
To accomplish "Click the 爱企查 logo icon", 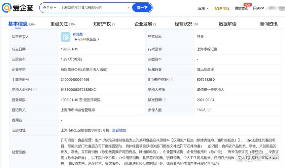I will 7,8.
